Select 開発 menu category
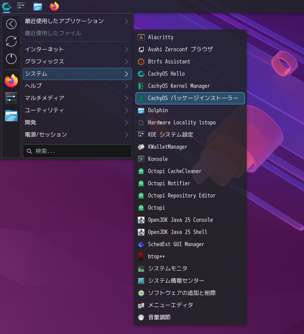 pos(77,123)
